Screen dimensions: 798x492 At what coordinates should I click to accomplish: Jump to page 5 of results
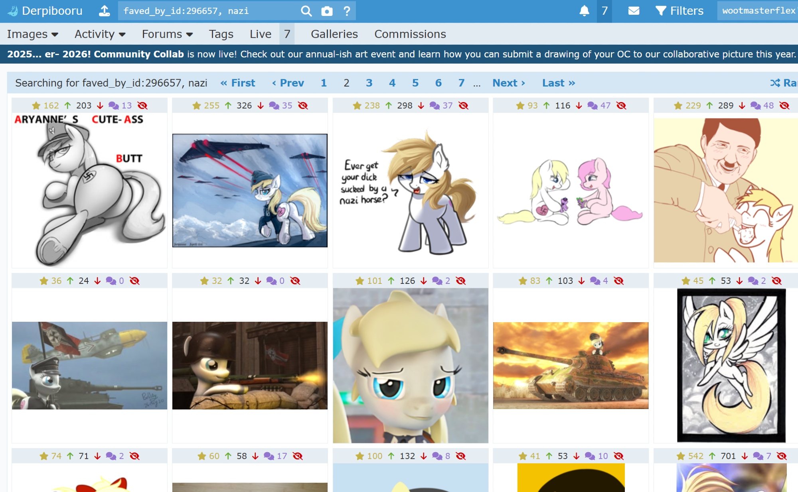415,83
